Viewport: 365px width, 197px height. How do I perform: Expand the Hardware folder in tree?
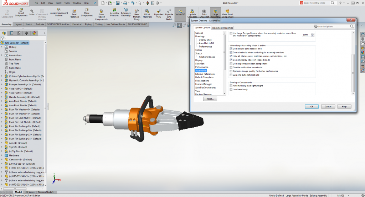[x=2, y=155]
